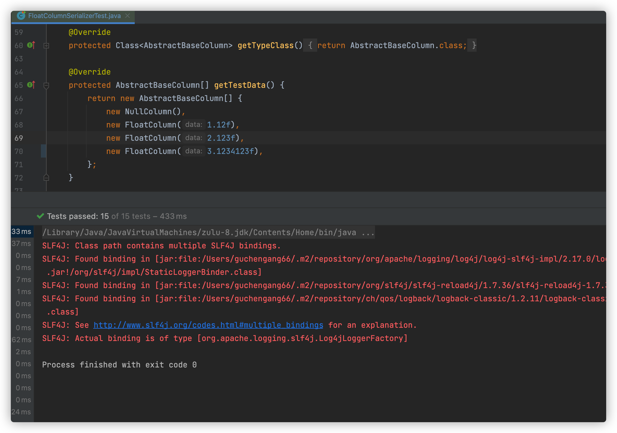Click the data: hint before 1.12f
The width and height of the screenshot is (617, 433).
(194, 124)
